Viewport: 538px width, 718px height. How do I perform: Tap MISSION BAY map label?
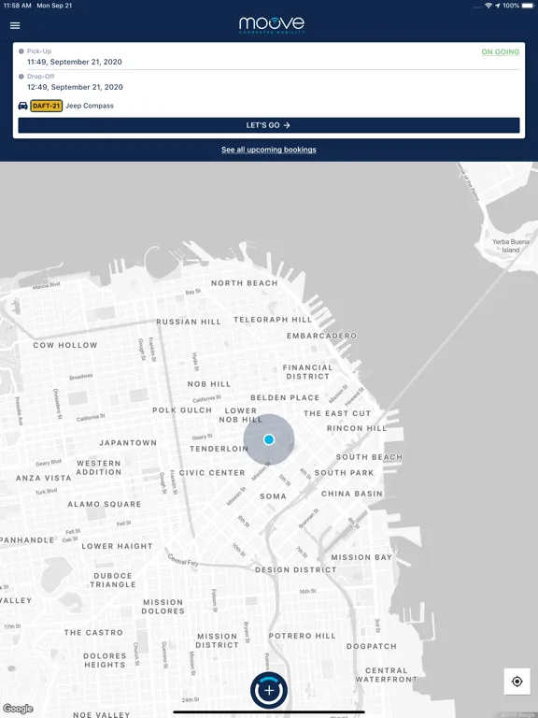click(x=361, y=557)
